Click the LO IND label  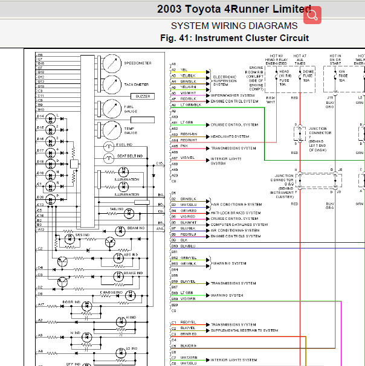[132, 348]
